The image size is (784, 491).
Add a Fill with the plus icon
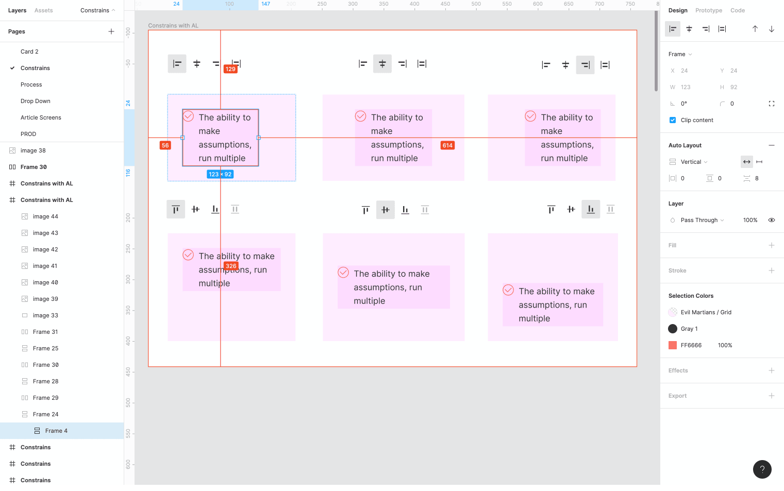[772, 245]
